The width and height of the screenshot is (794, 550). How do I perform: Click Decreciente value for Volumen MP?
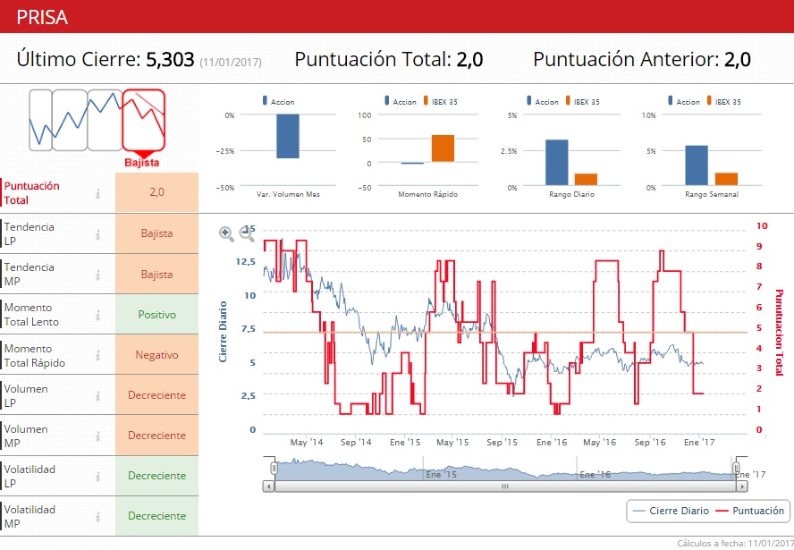pyautogui.click(x=157, y=436)
